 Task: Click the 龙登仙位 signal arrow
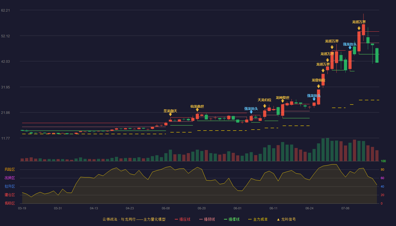318,86
